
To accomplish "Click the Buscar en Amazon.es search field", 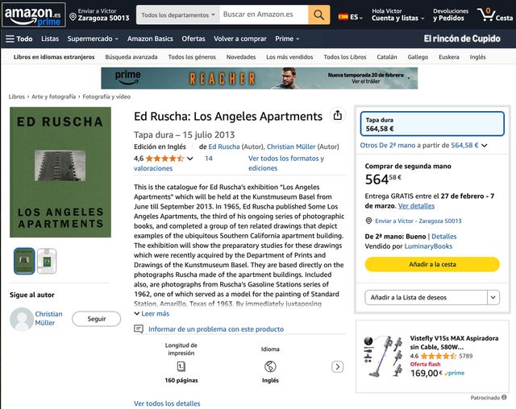I will click(x=263, y=15).
